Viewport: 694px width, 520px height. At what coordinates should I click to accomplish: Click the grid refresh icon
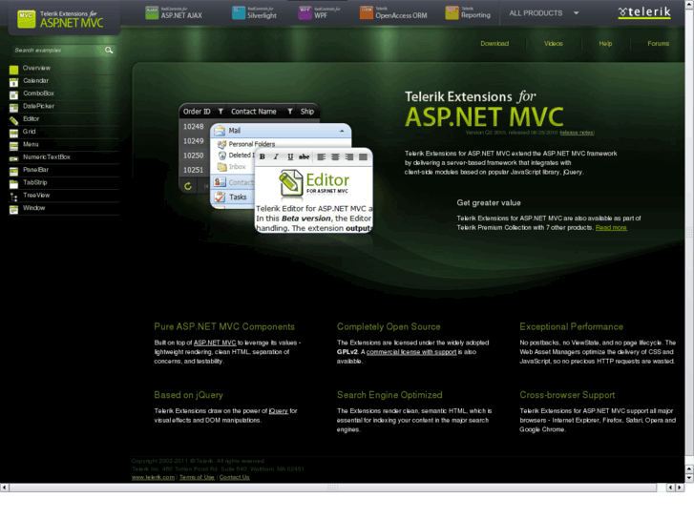(188, 186)
